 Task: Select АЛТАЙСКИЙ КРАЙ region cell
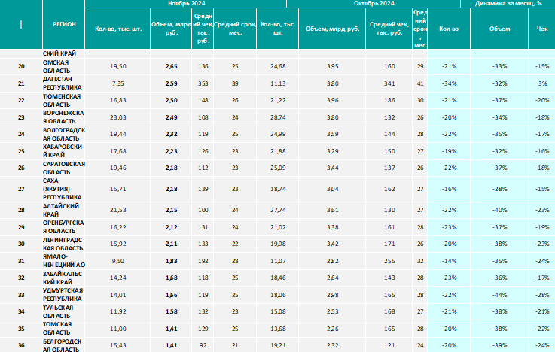[64, 210]
